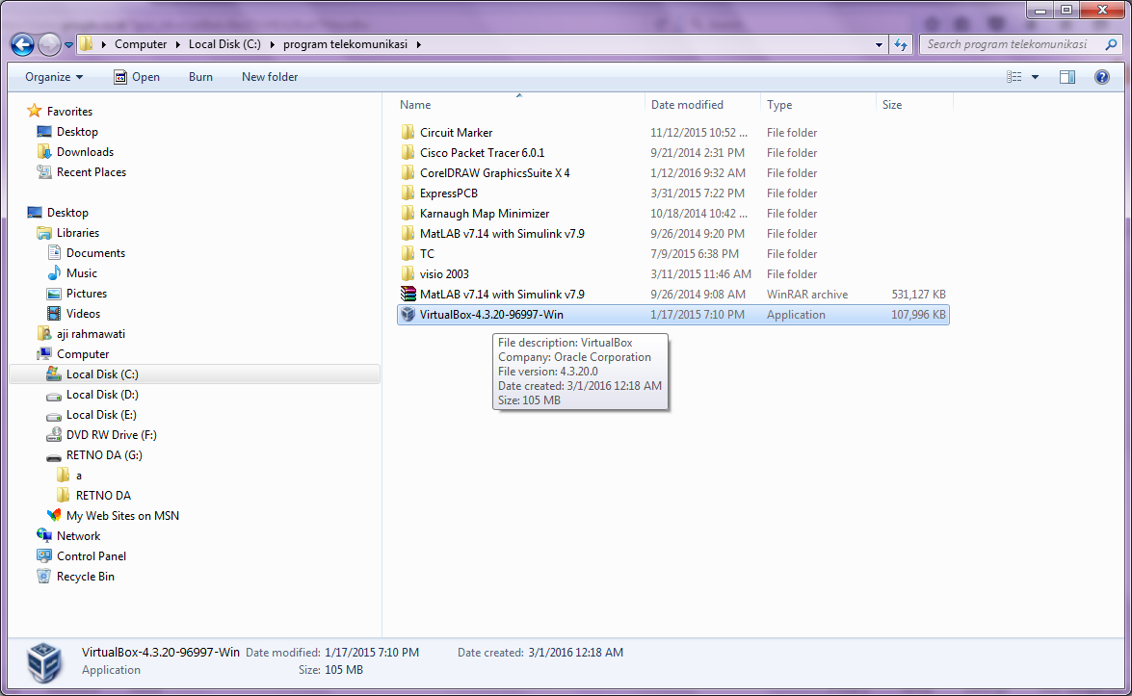Open Local Disk (D:) drive

pos(102,394)
